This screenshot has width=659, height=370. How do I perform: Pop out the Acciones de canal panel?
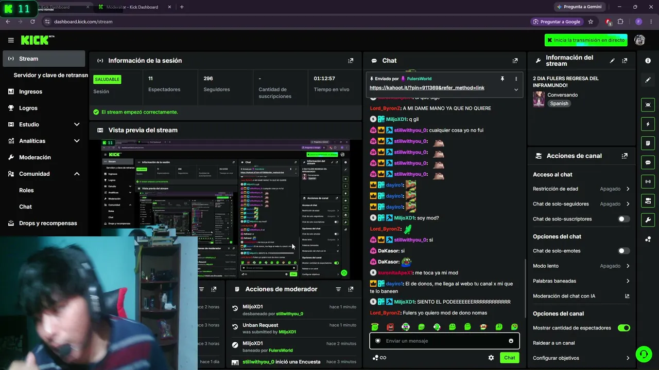click(625, 156)
